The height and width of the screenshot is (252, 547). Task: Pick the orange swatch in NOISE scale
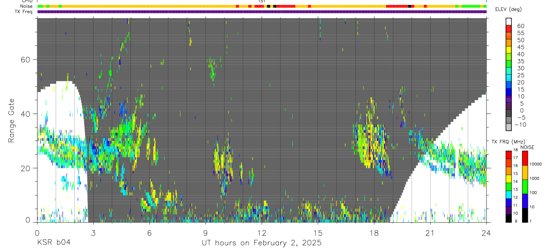click(x=525, y=172)
